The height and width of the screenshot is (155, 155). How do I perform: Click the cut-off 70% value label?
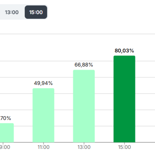click(x=6, y=118)
